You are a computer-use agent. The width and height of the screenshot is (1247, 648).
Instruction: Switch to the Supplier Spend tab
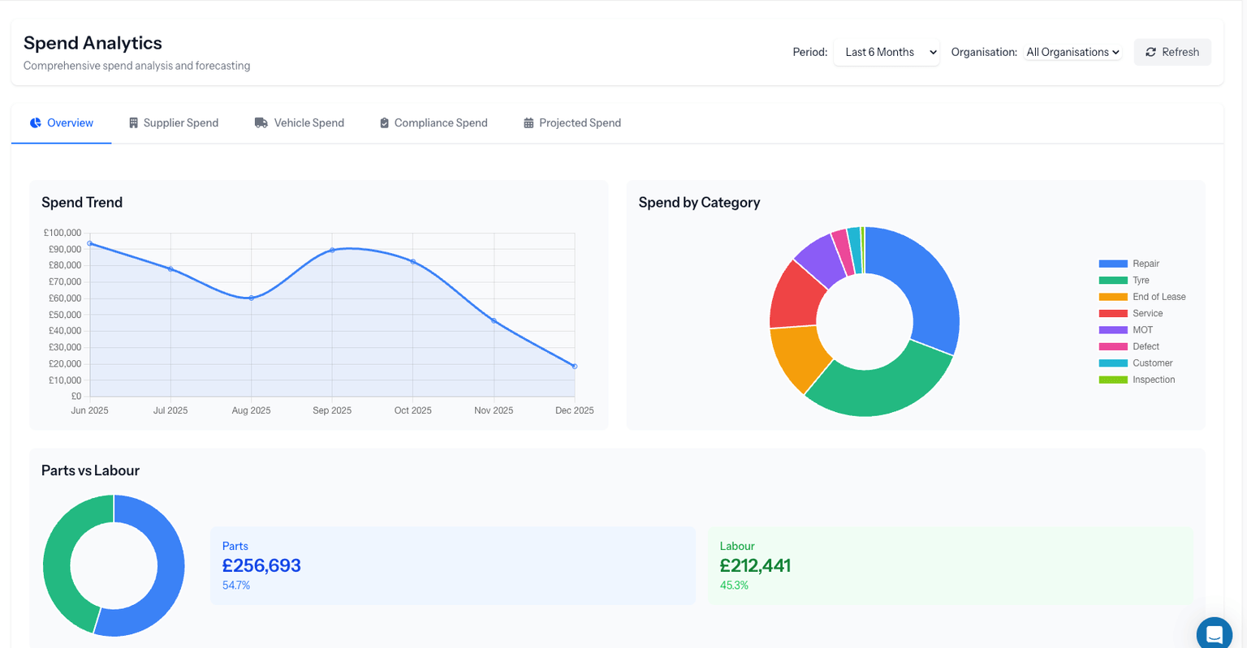pos(180,122)
